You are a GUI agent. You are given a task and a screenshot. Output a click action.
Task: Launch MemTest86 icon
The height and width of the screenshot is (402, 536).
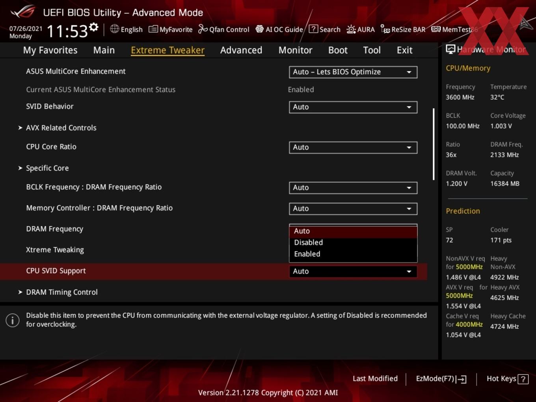click(435, 29)
